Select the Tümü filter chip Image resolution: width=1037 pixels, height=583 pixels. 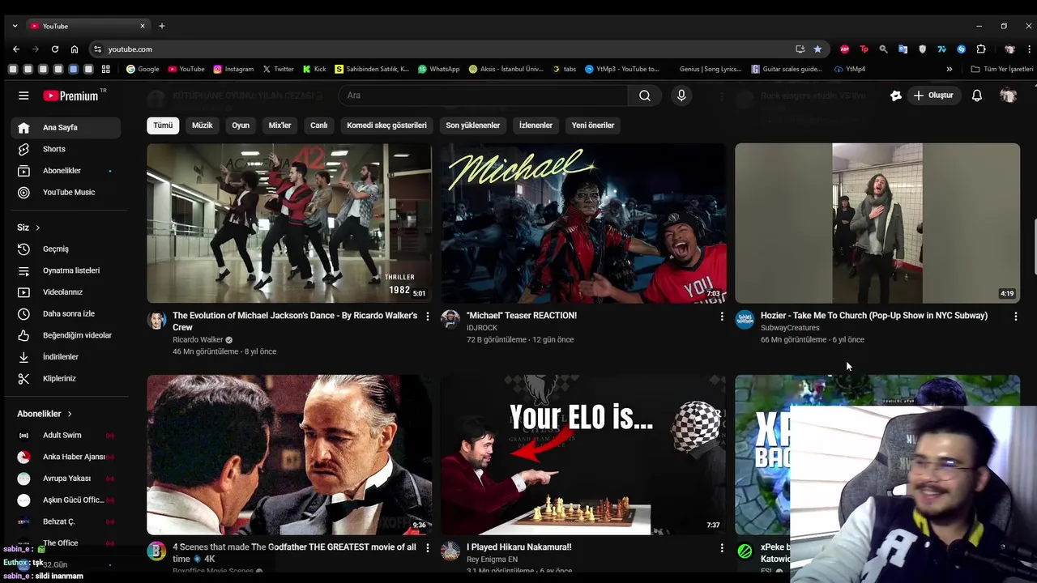(163, 126)
